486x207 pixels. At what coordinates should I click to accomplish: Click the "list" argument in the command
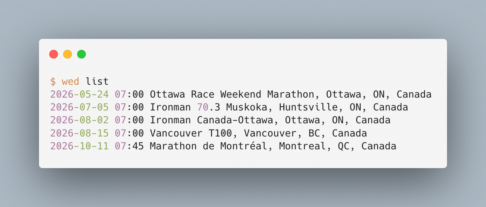click(x=97, y=82)
